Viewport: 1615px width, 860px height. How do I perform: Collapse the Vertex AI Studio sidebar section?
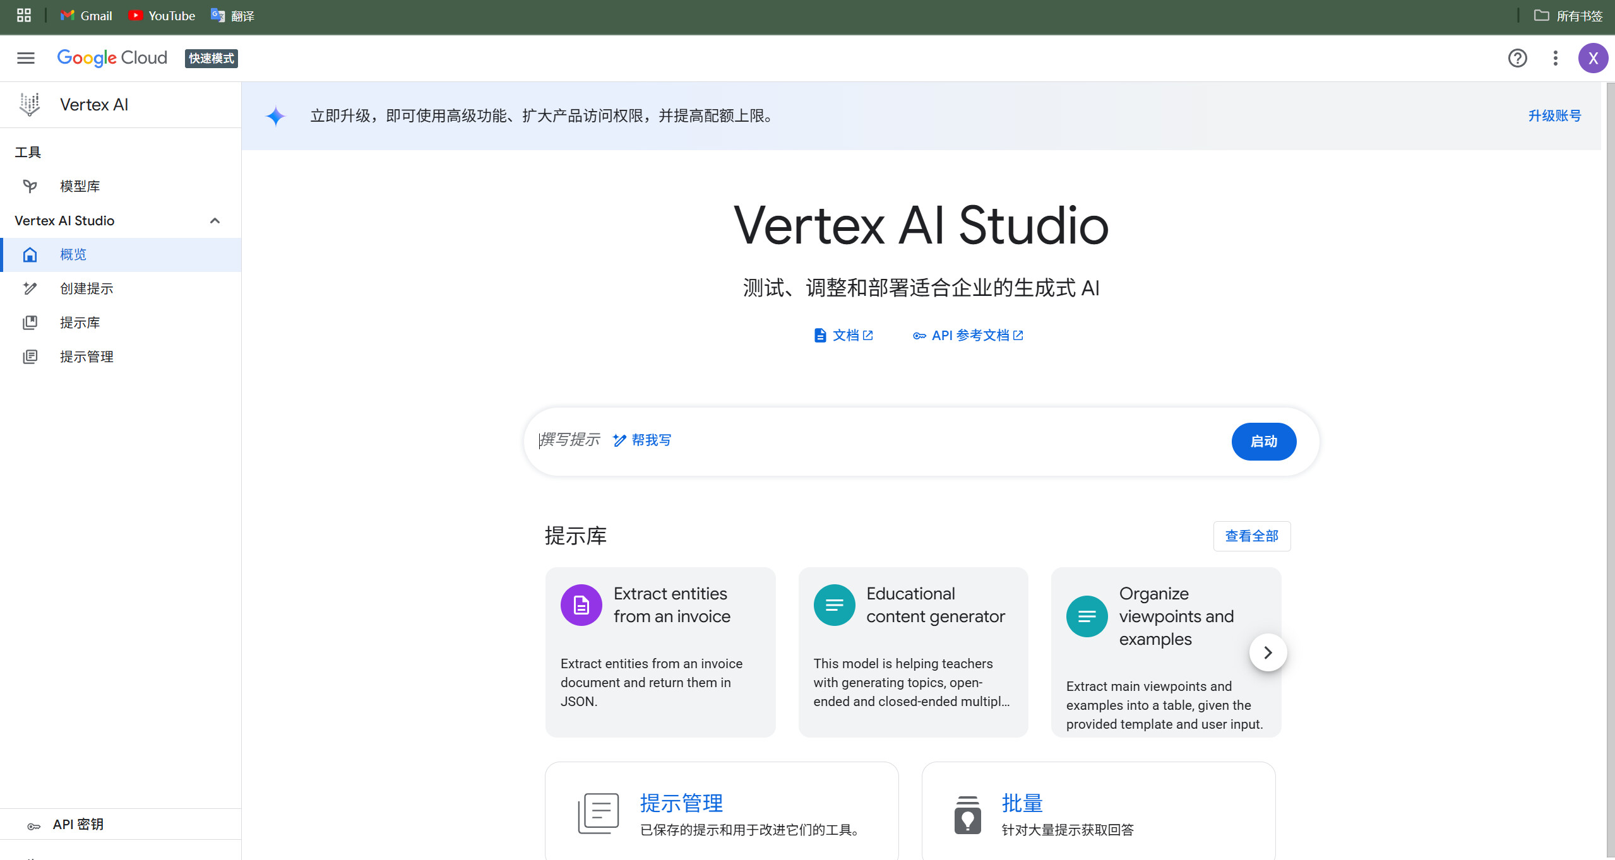coord(215,221)
